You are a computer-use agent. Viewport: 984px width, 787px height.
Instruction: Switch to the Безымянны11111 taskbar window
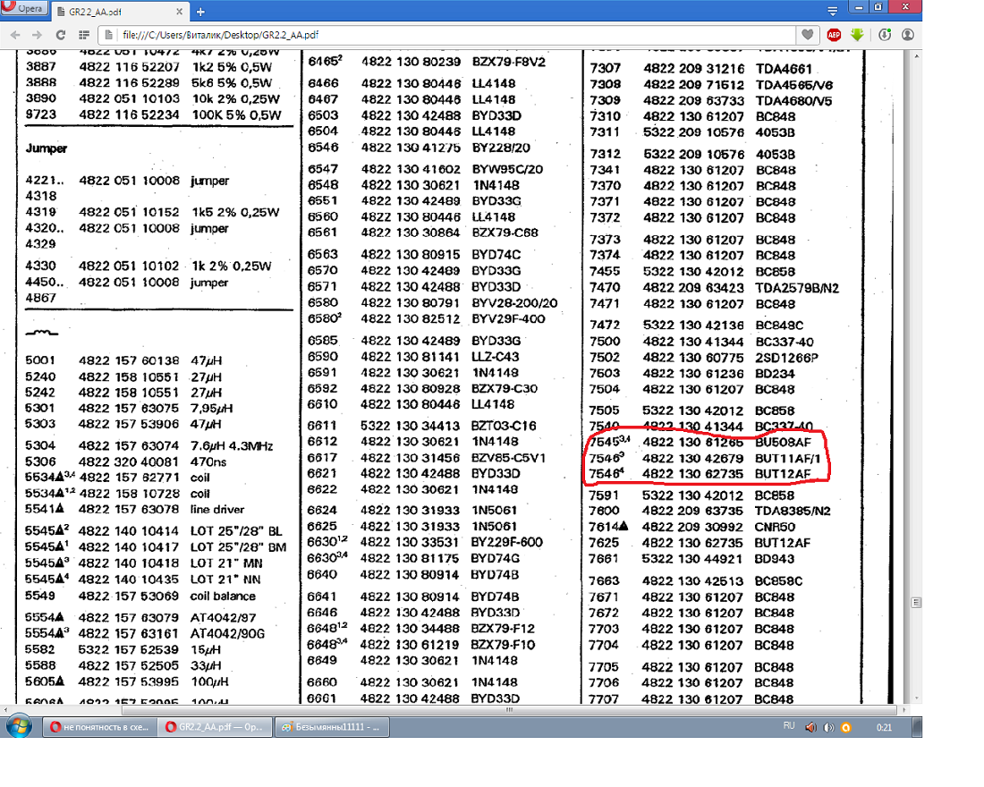331,728
